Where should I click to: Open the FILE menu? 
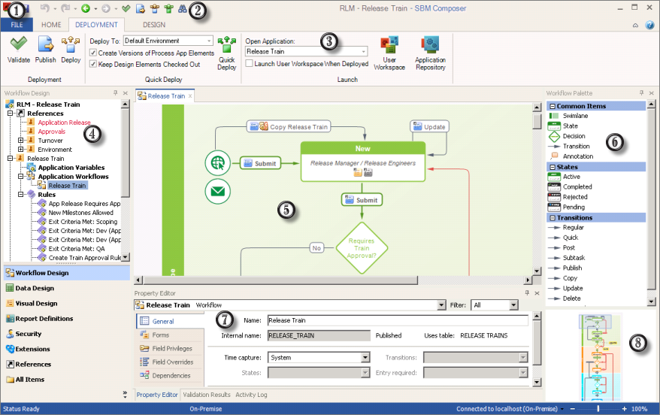[17, 25]
